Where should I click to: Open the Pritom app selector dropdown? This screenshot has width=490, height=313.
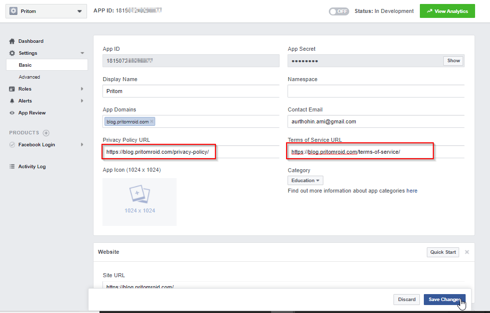(46, 11)
